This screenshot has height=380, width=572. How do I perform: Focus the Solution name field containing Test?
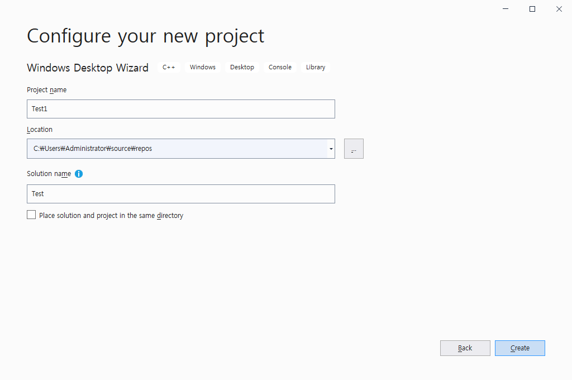(181, 194)
